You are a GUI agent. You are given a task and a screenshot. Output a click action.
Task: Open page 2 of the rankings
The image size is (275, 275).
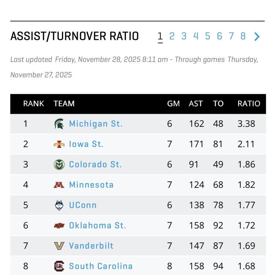(172, 36)
